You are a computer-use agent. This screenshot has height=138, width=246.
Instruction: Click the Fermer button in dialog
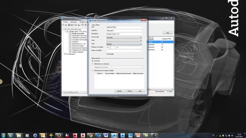130,91
